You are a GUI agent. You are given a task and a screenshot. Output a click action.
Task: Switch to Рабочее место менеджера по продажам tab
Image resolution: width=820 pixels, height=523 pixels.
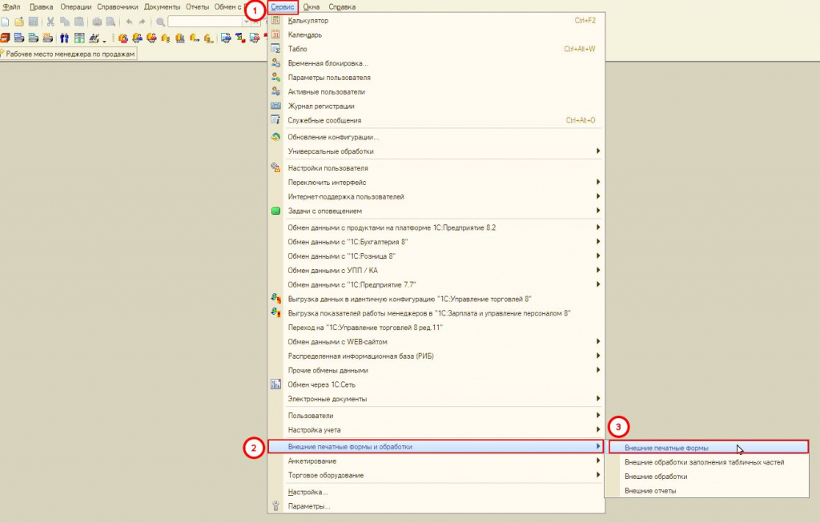[69, 54]
